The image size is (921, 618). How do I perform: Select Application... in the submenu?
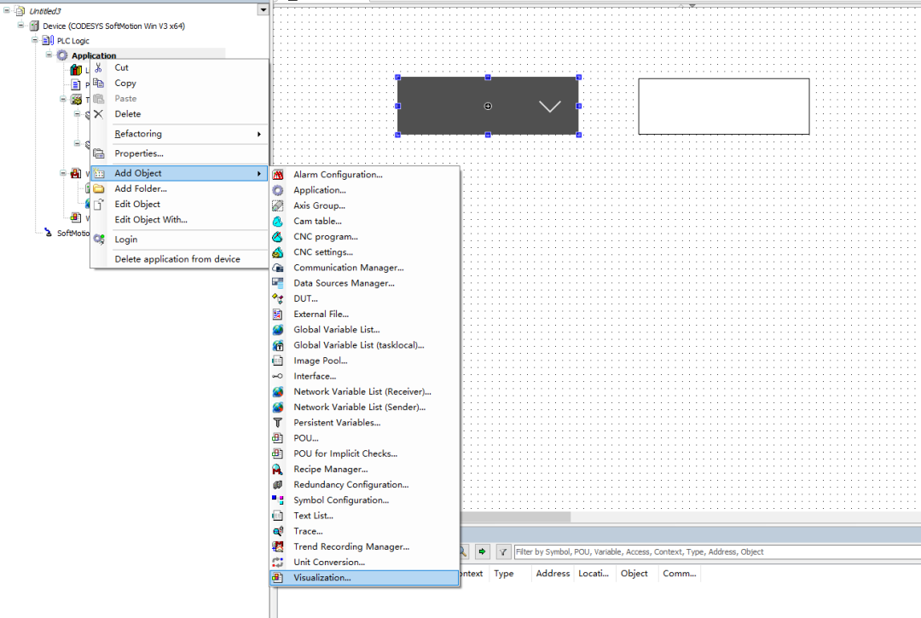click(x=364, y=190)
